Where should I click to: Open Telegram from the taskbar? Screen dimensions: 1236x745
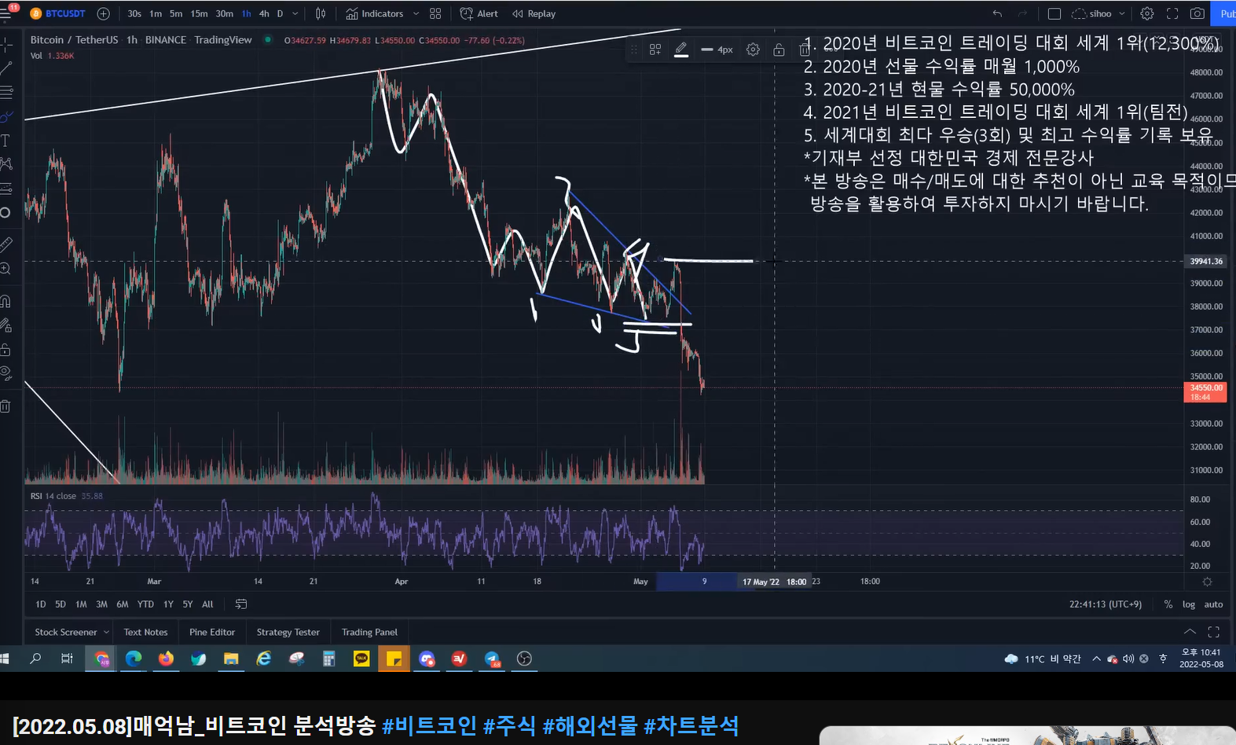(492, 659)
